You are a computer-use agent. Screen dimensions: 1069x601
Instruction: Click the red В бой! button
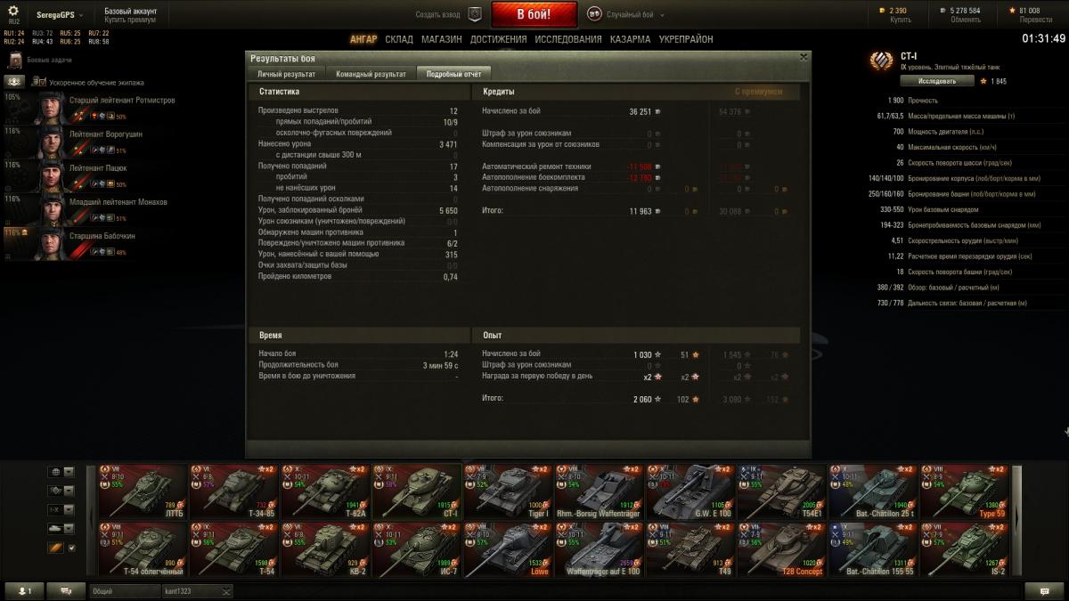click(534, 15)
